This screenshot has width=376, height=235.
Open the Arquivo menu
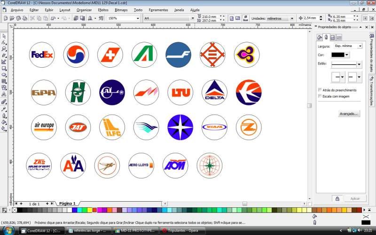pos(17,10)
